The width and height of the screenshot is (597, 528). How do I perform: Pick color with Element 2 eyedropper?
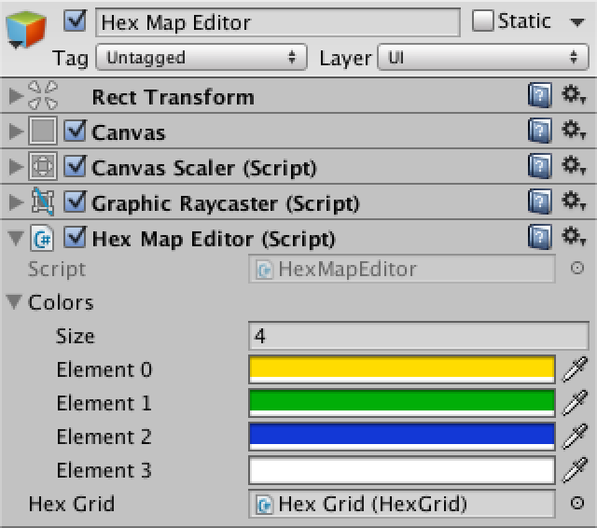pos(575,437)
